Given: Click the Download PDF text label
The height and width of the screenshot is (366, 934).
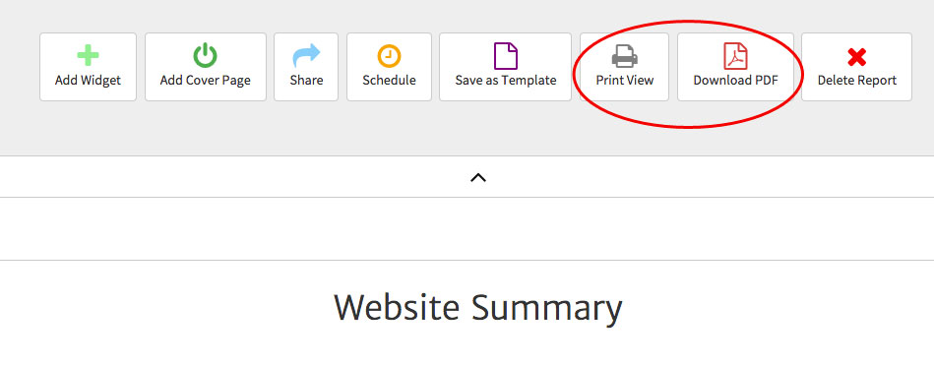Looking at the screenshot, I should click(x=735, y=80).
